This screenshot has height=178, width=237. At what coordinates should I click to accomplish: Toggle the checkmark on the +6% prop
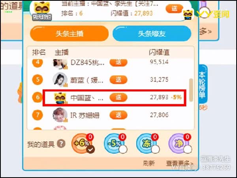[90, 149]
